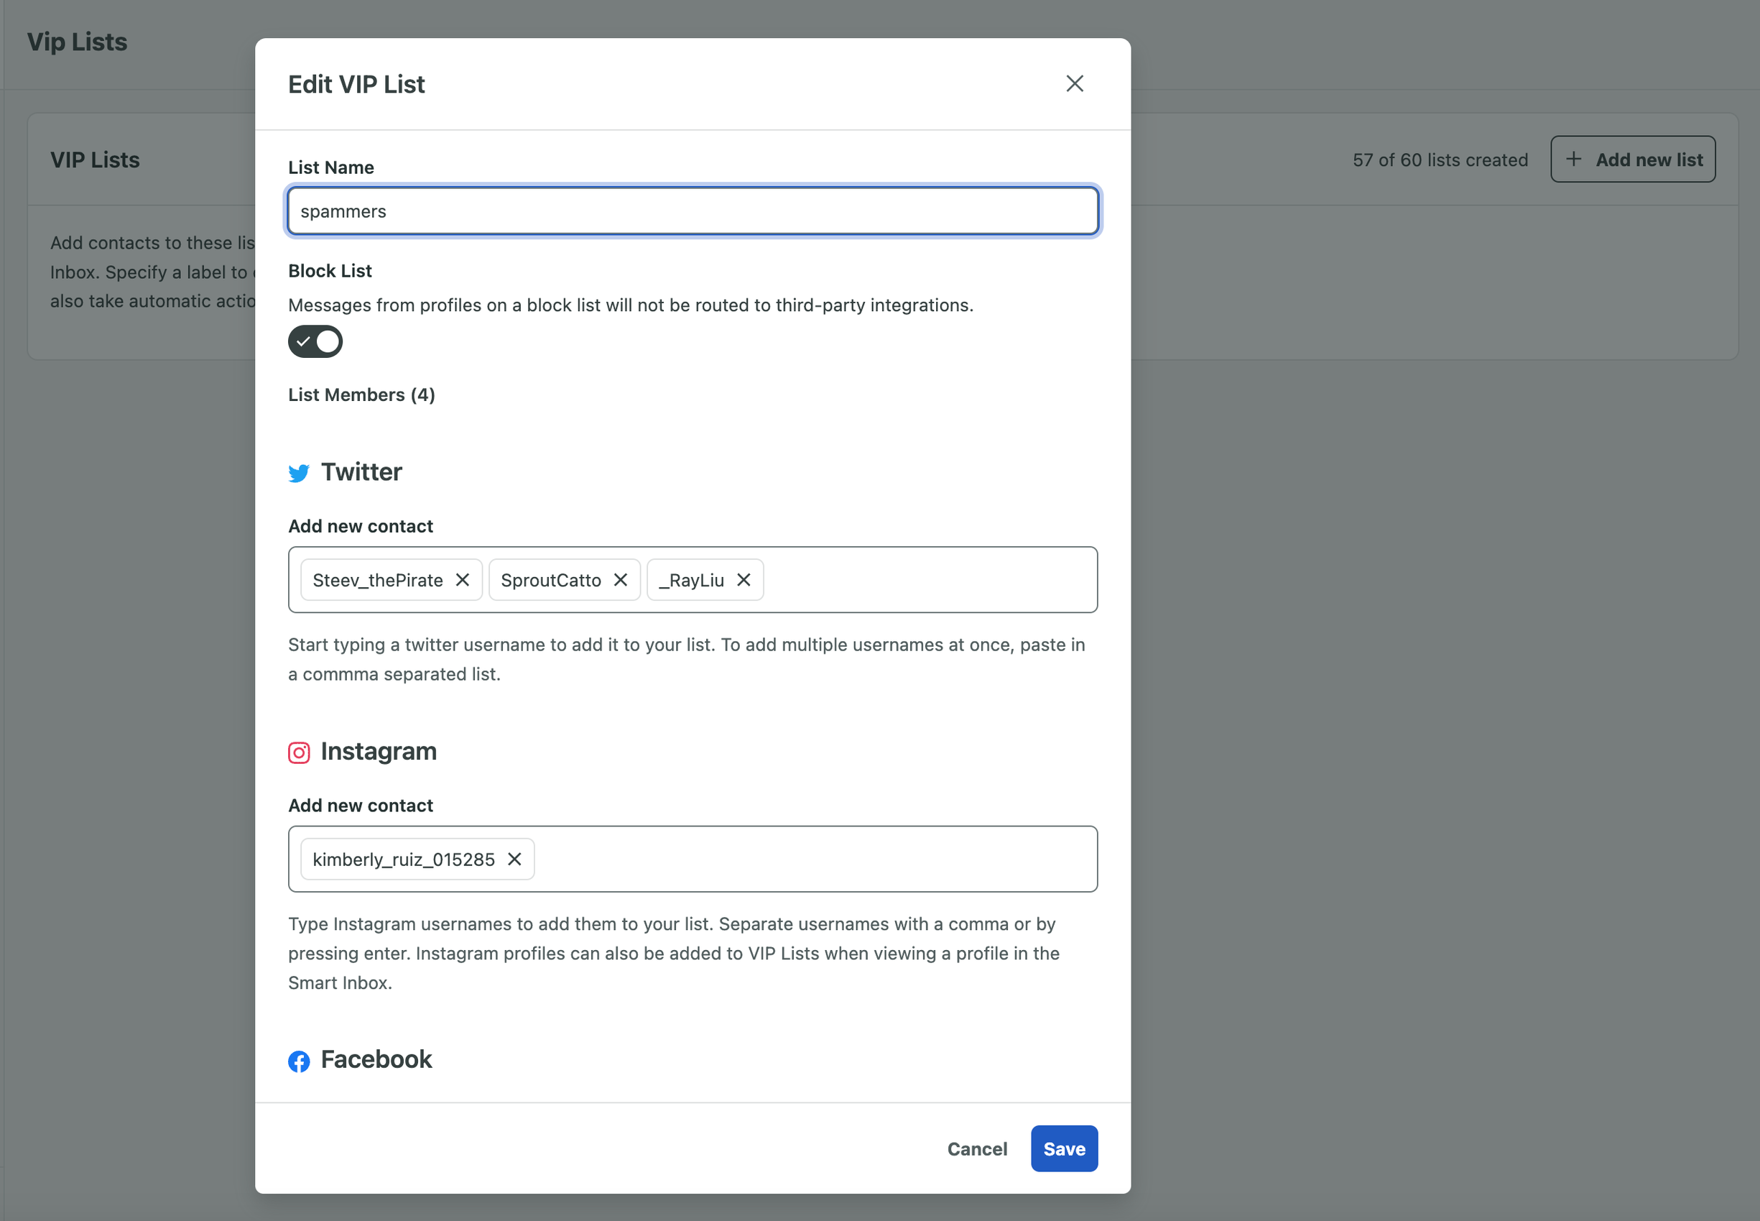
Task: Click the '57 of 60 lists created' text
Action: pos(1440,160)
